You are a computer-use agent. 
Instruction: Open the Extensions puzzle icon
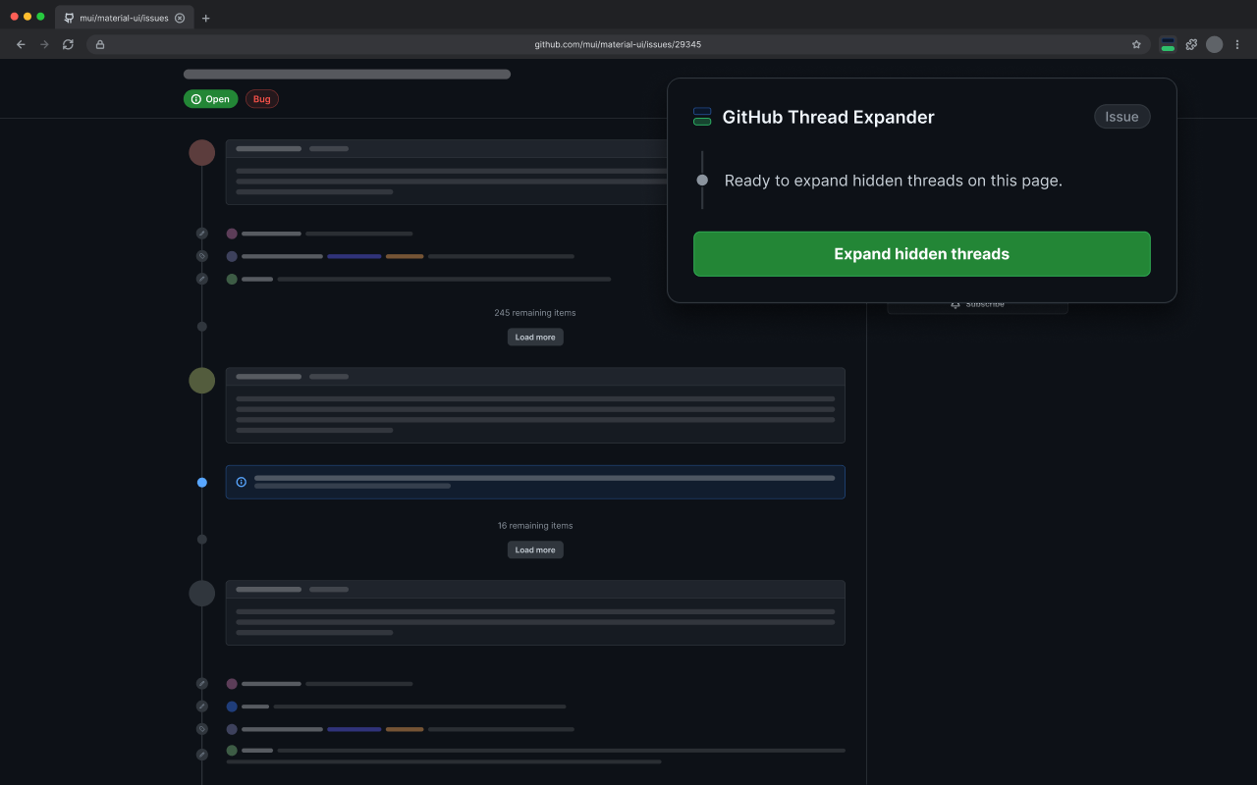[x=1191, y=44]
